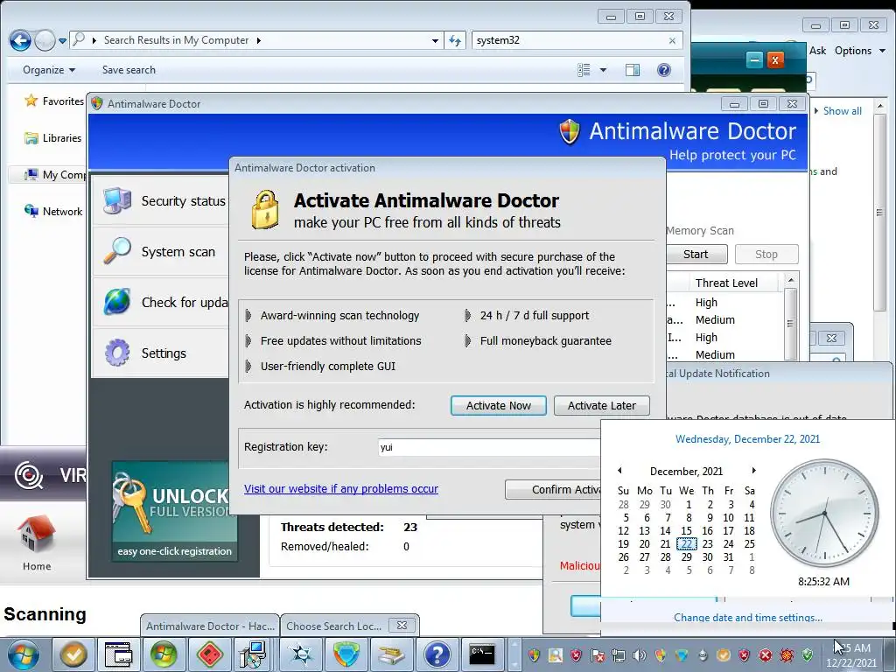
Task: Click the starburst app on taskbar
Action: pyautogui.click(x=301, y=654)
